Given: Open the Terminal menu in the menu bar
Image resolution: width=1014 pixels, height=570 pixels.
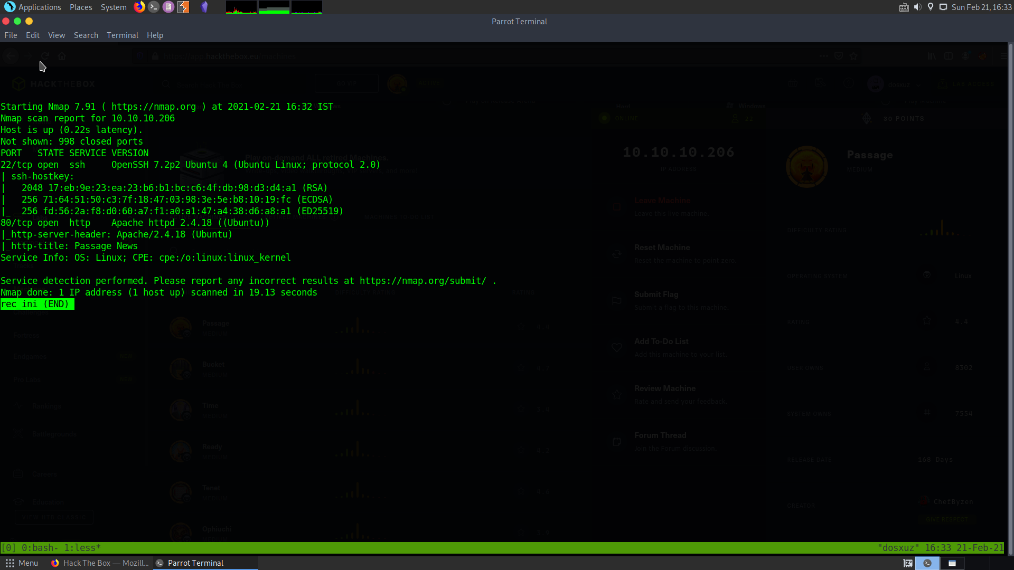Looking at the screenshot, I should click(x=122, y=35).
